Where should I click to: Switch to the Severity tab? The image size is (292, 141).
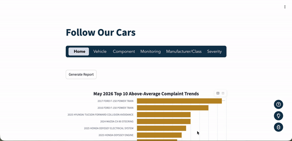(214, 52)
